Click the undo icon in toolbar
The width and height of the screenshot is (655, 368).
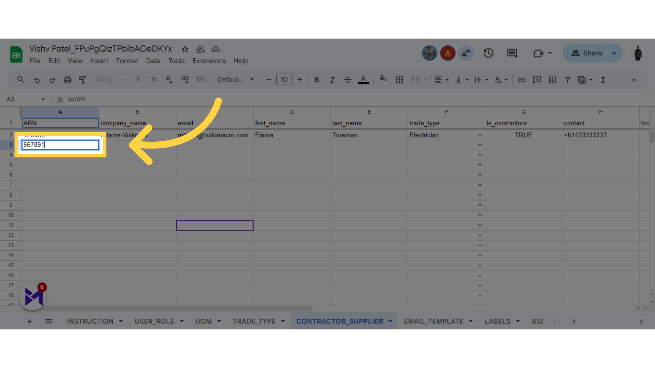37,80
